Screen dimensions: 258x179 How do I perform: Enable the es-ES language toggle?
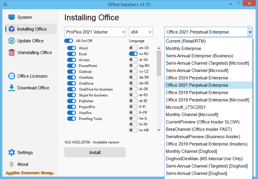tap(133, 95)
